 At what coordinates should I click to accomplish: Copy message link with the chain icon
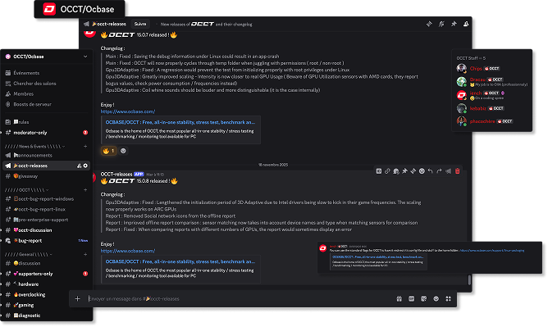387,171
